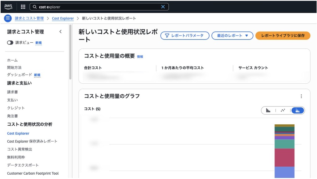Click the Cost Explorer breadcrumb link
317x179 pixels.
[63, 19]
